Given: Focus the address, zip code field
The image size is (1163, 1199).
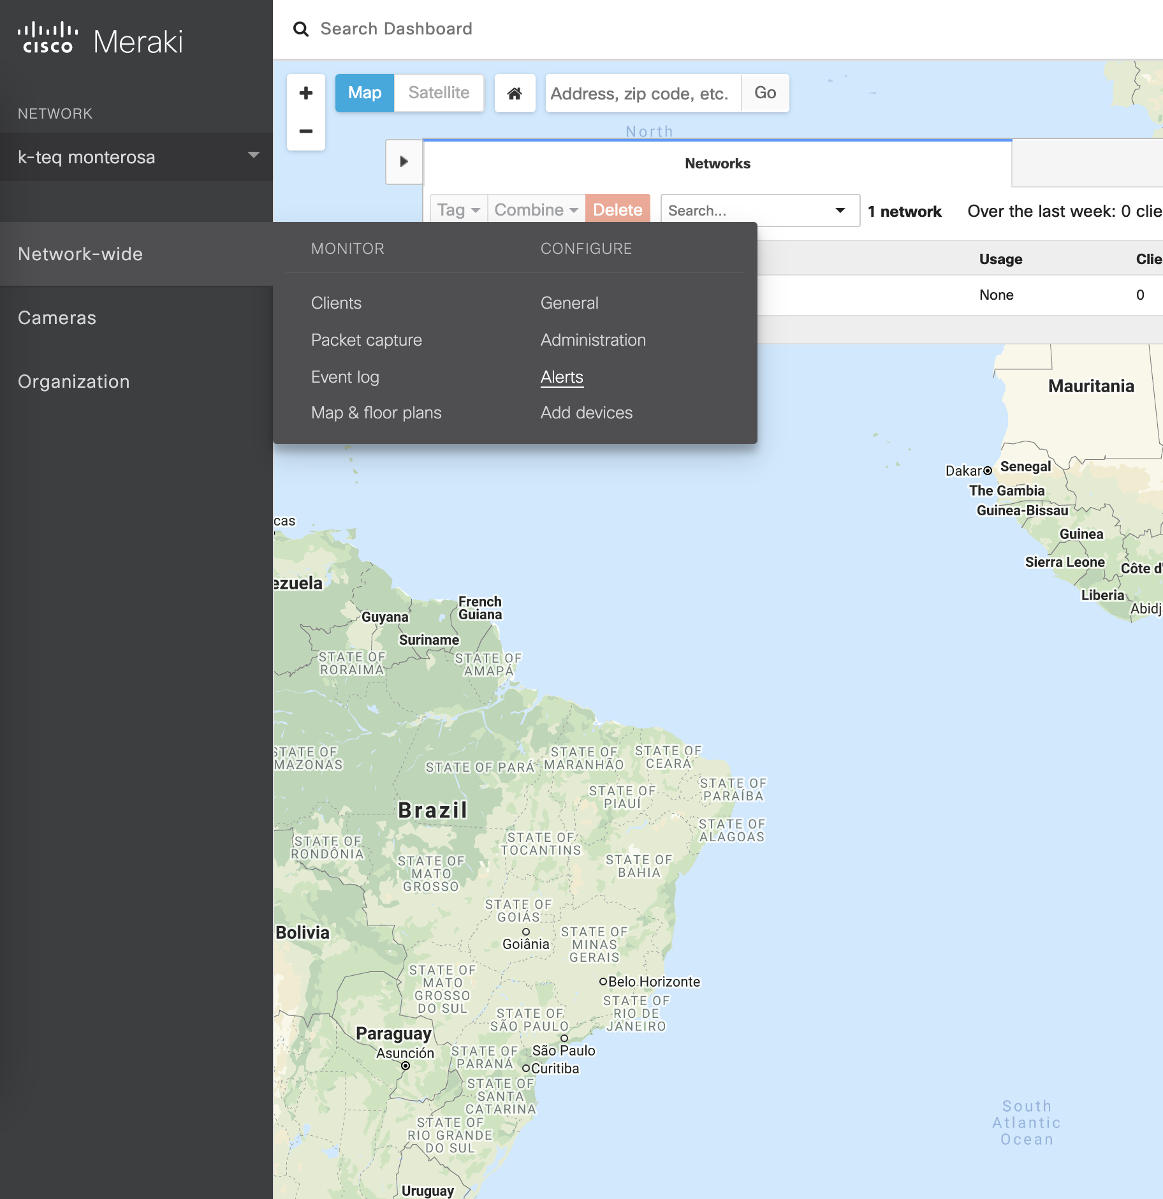Looking at the screenshot, I should click(643, 93).
